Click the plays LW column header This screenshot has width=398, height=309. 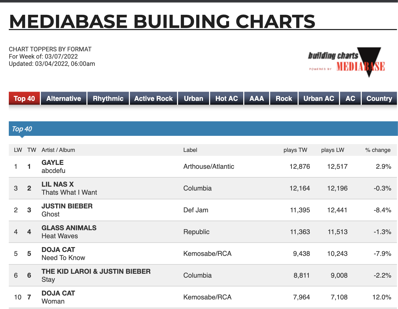tap(333, 150)
